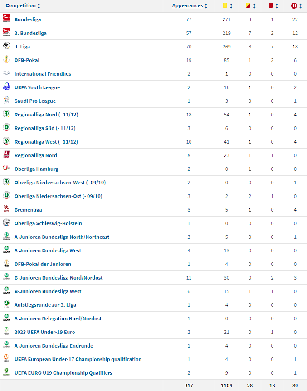Sort by second yellow cards column

tap(251, 5)
